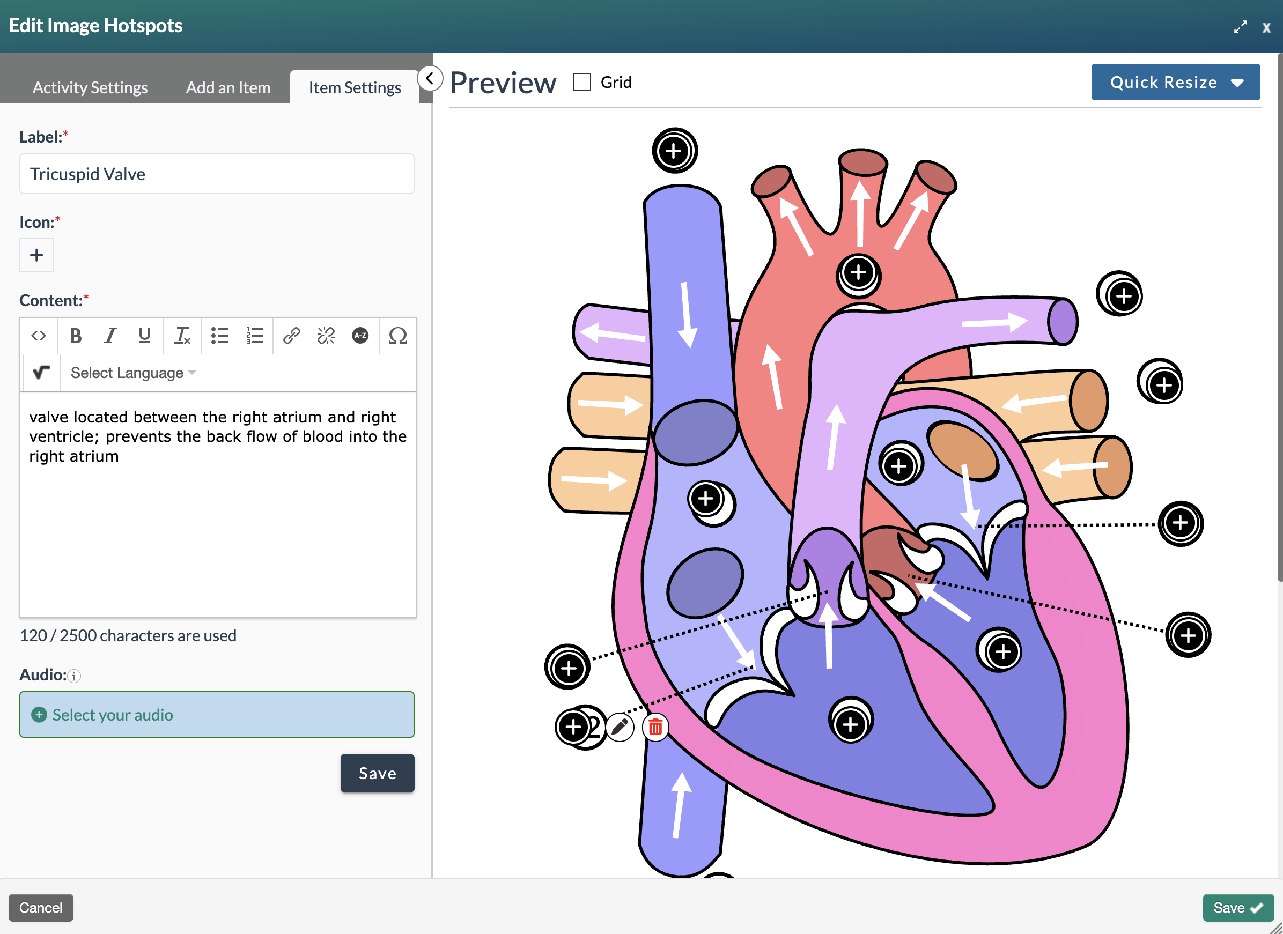This screenshot has width=1283, height=934.
Task: Open audio info tooltip icon
Action: [74, 676]
